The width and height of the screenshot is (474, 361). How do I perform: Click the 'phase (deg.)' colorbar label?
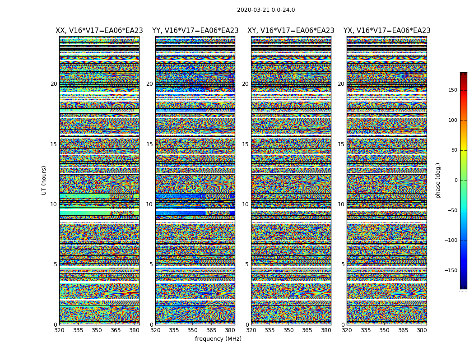click(438, 180)
